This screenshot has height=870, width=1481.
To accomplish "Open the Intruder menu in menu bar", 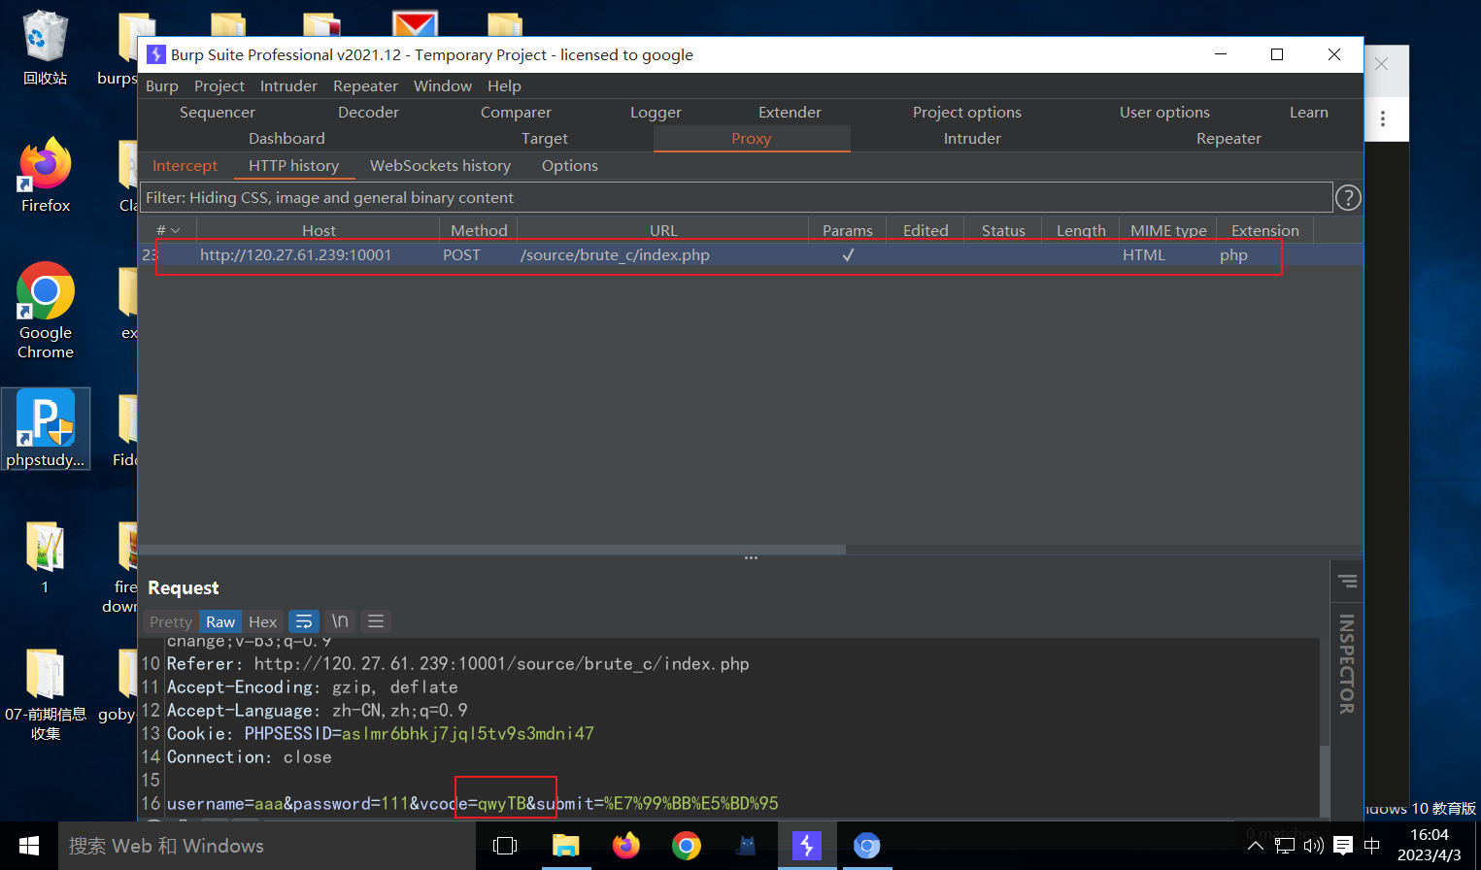I will coord(288,86).
